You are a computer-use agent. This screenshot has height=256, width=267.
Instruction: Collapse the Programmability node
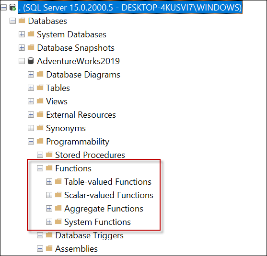pos(31,142)
